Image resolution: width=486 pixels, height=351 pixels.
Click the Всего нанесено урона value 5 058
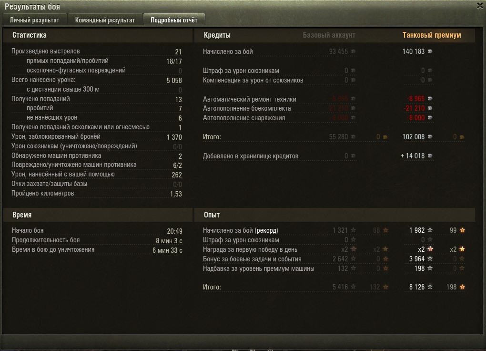pyautogui.click(x=174, y=81)
